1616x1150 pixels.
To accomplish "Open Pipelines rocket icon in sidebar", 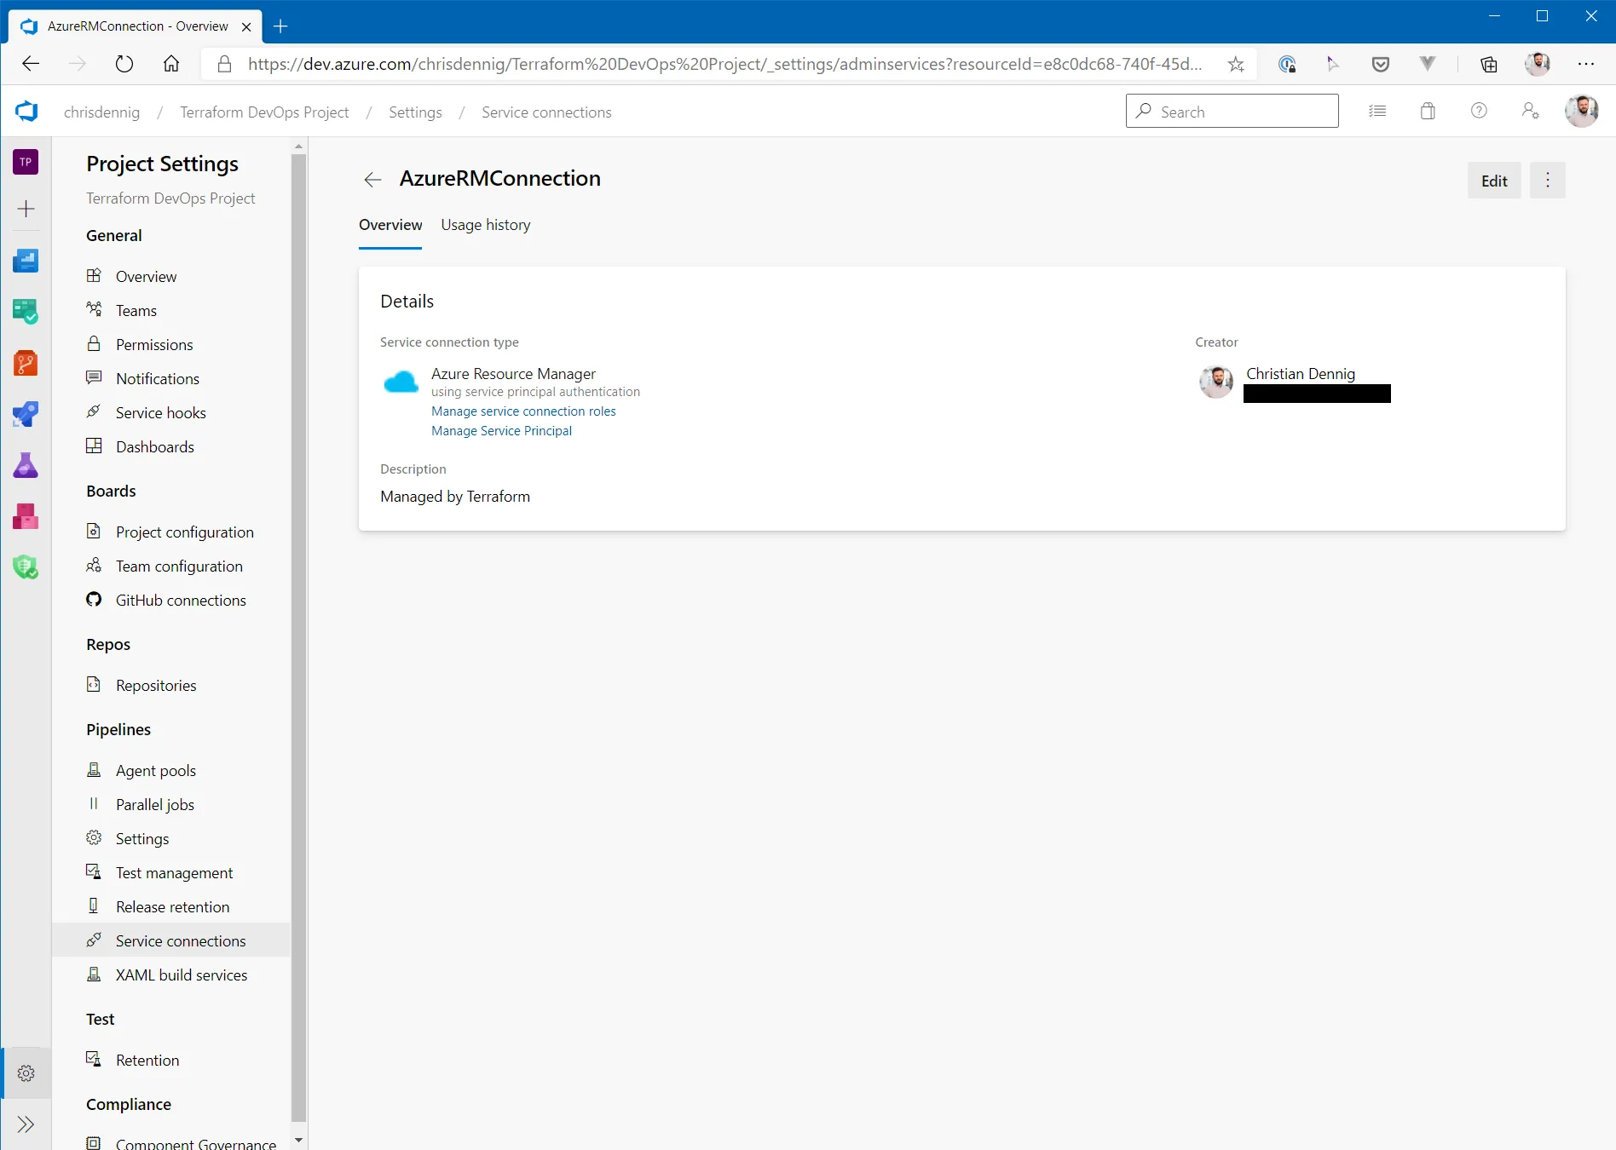I will (26, 414).
